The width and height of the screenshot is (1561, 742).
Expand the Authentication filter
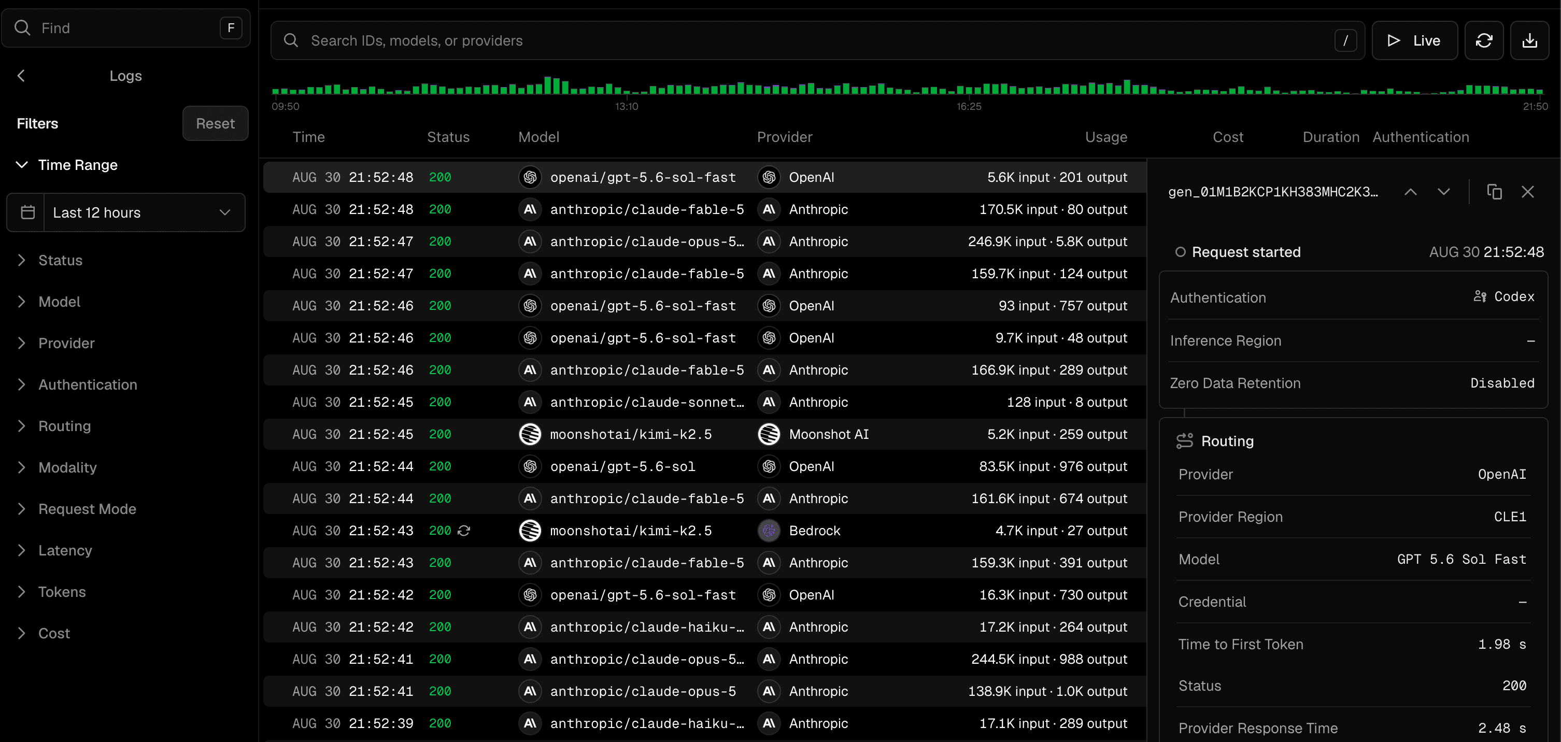click(x=76, y=384)
